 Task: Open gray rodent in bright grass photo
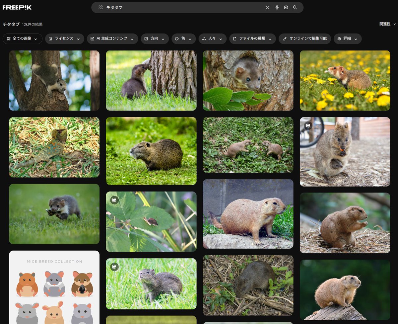(151, 284)
